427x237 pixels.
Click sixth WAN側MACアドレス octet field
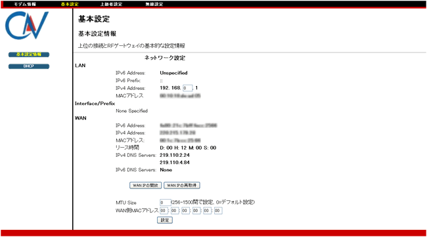[x=218, y=211]
